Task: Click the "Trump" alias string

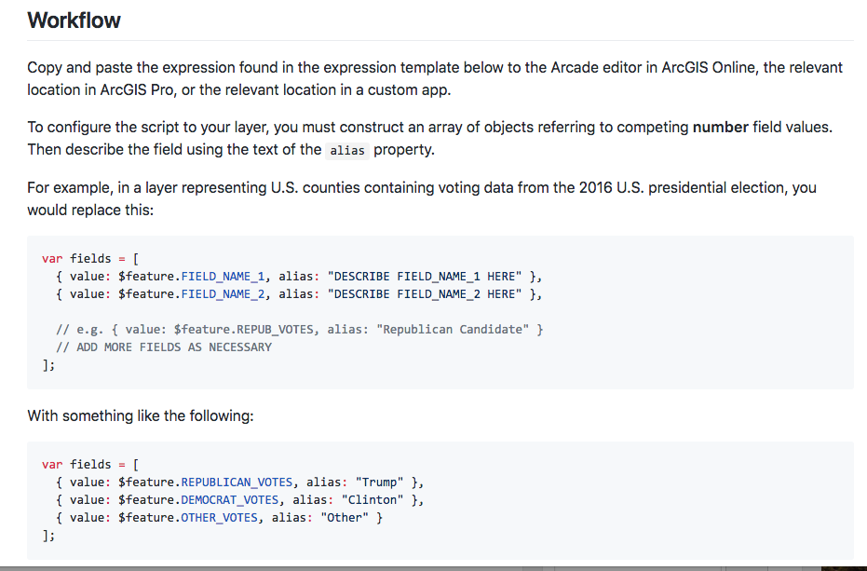Action: click(379, 482)
